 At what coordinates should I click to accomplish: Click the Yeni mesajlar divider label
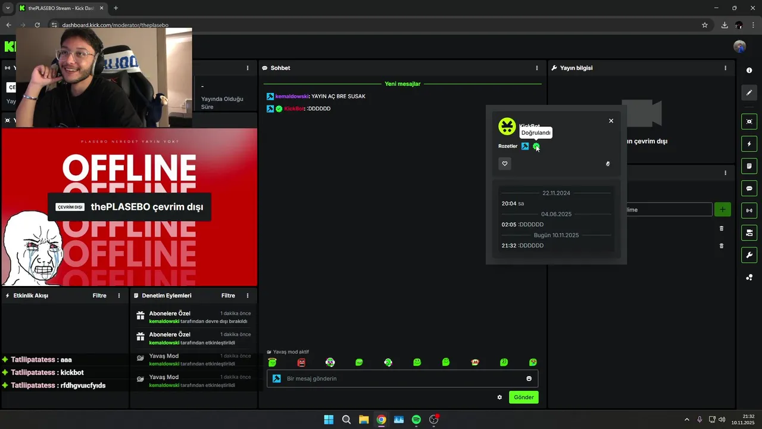pos(402,84)
